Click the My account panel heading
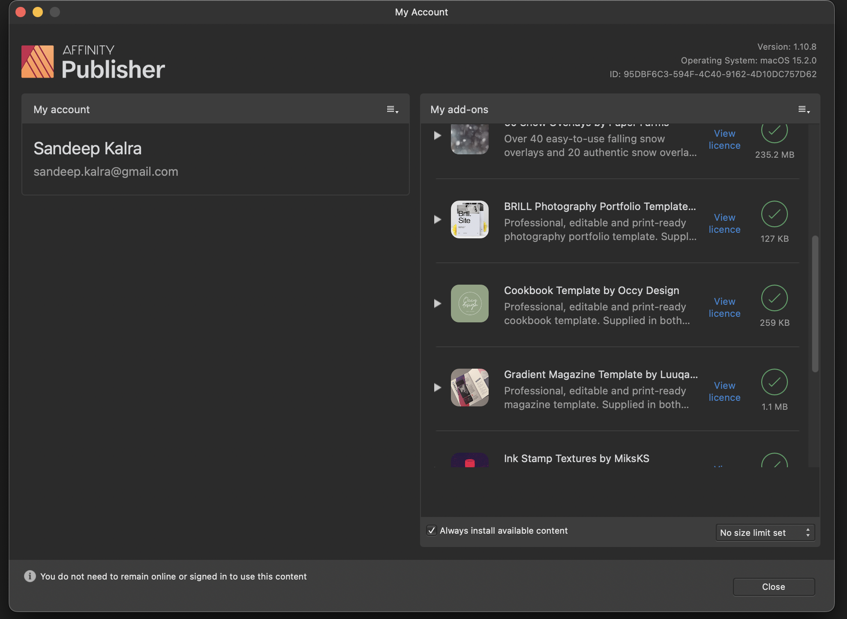Screen dimensions: 847x619 click(62, 109)
